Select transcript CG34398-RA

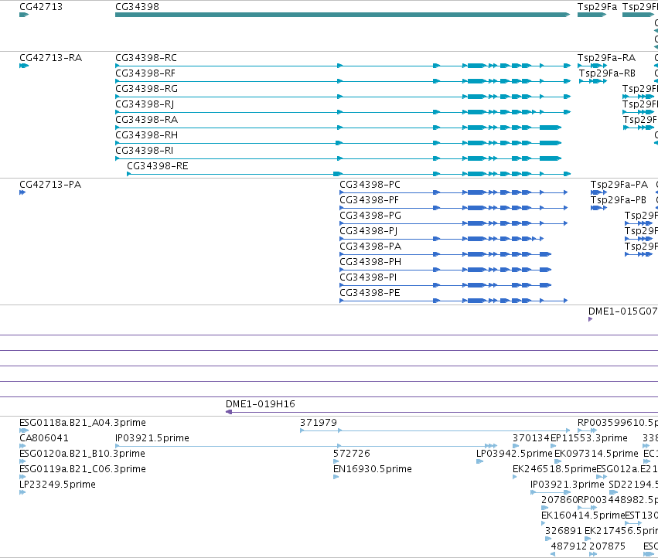point(146,120)
